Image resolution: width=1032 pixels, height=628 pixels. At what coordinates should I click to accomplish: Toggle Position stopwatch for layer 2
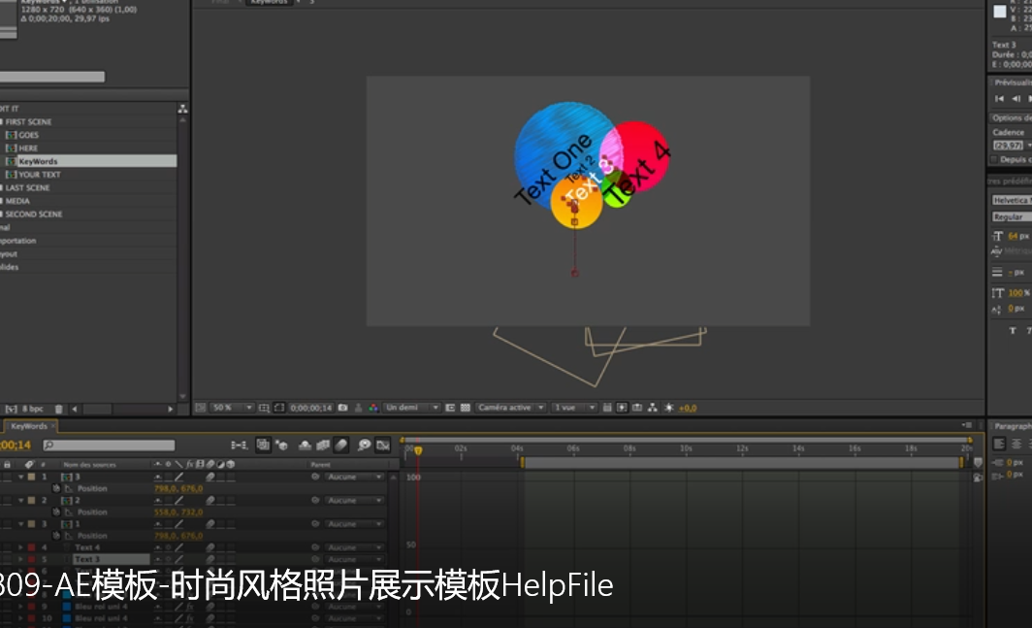pos(57,512)
